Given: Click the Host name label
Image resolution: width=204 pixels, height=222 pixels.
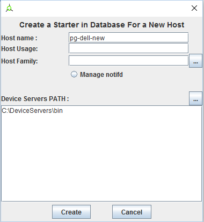Looking at the screenshot, I should point(19,38).
